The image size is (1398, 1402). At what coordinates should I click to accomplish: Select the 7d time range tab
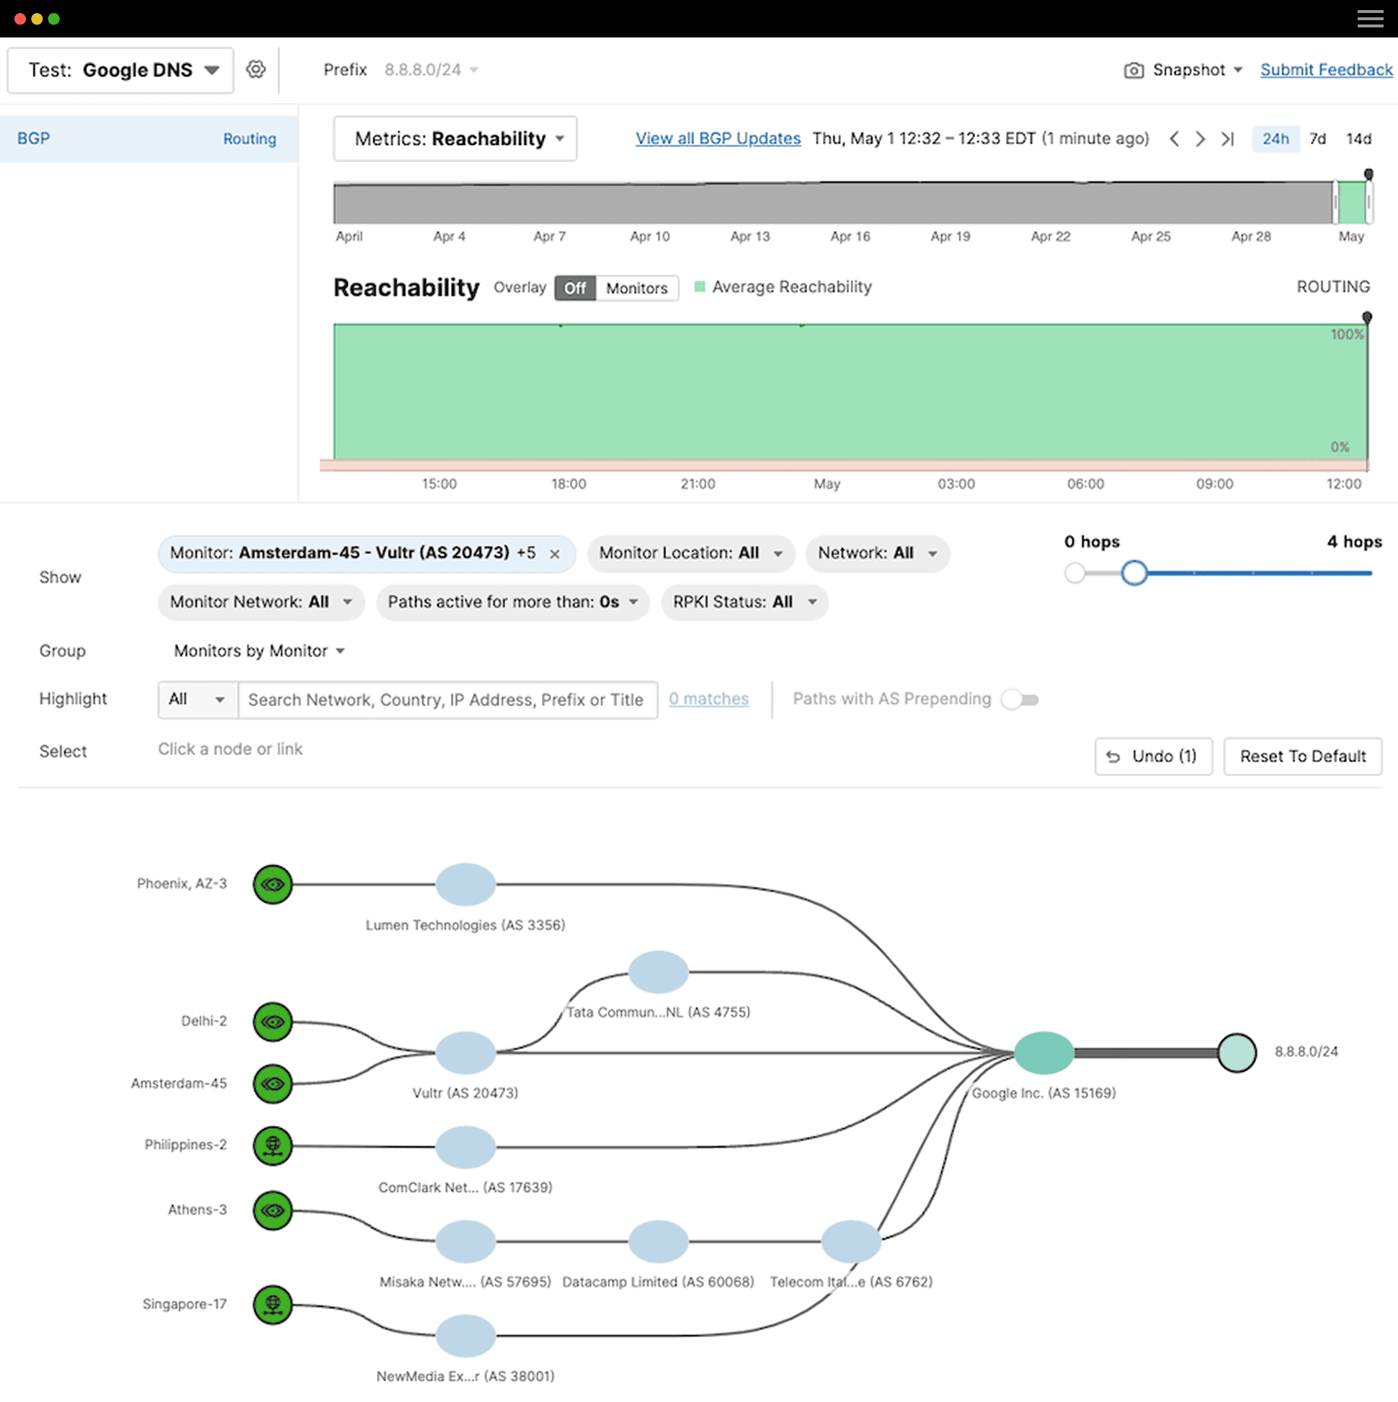(x=1317, y=138)
